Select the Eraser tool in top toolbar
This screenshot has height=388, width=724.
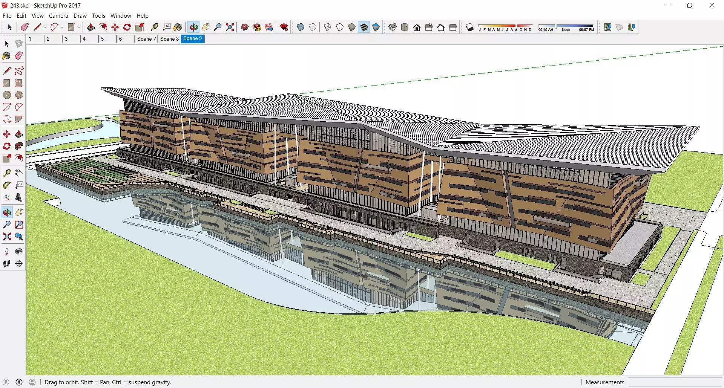tap(25, 27)
